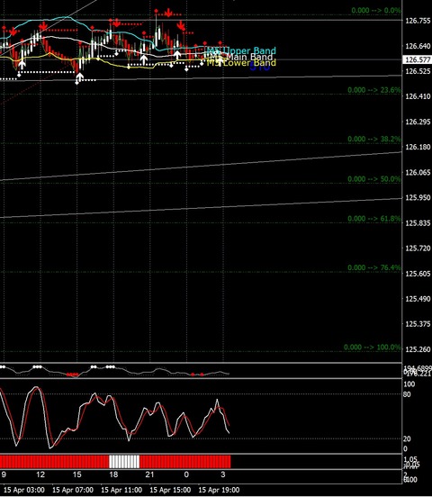Screen dimensions: 432x497
Task: Click the 15 Apr 11:00 time label
Action: pos(121,490)
